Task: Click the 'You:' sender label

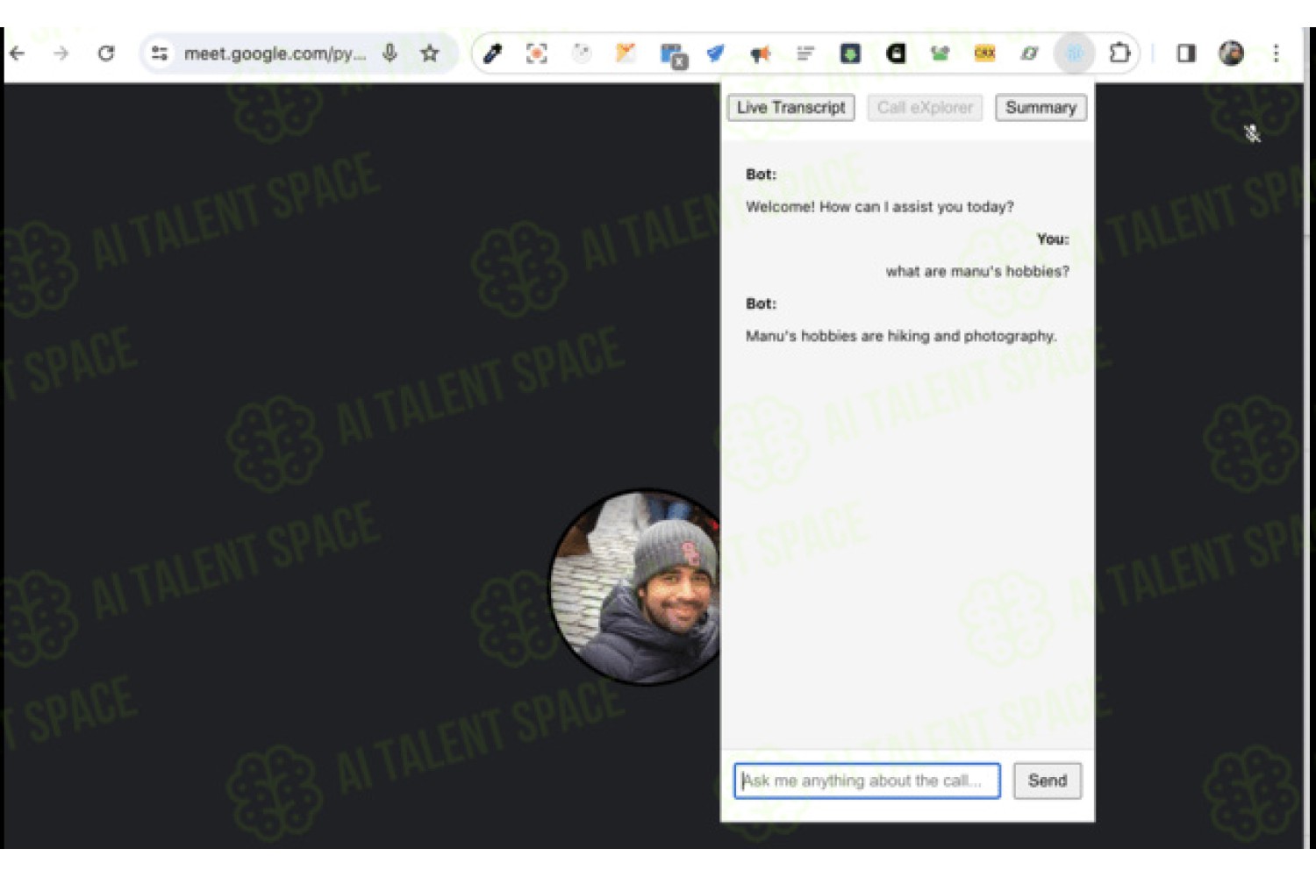Action: pos(1053,239)
